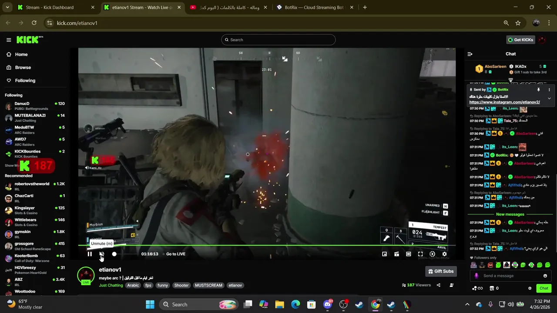Open a new browser tab
This screenshot has width=557, height=313.
(365, 7)
